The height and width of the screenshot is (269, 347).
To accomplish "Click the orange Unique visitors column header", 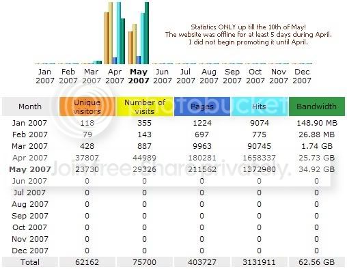I will pos(87,107).
